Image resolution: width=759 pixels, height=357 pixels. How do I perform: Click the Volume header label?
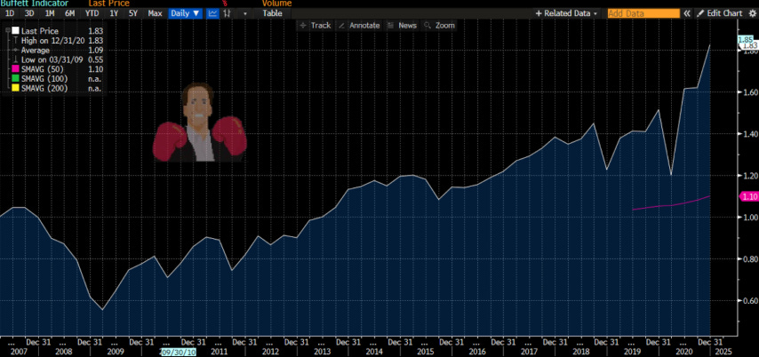(277, 4)
